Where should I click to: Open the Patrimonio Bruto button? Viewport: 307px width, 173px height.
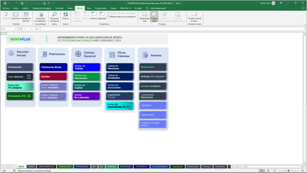coord(53,67)
